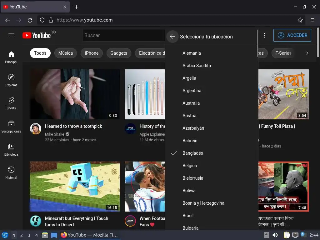Select Bahrein as location
This screenshot has height=240, width=320.
tap(211, 141)
